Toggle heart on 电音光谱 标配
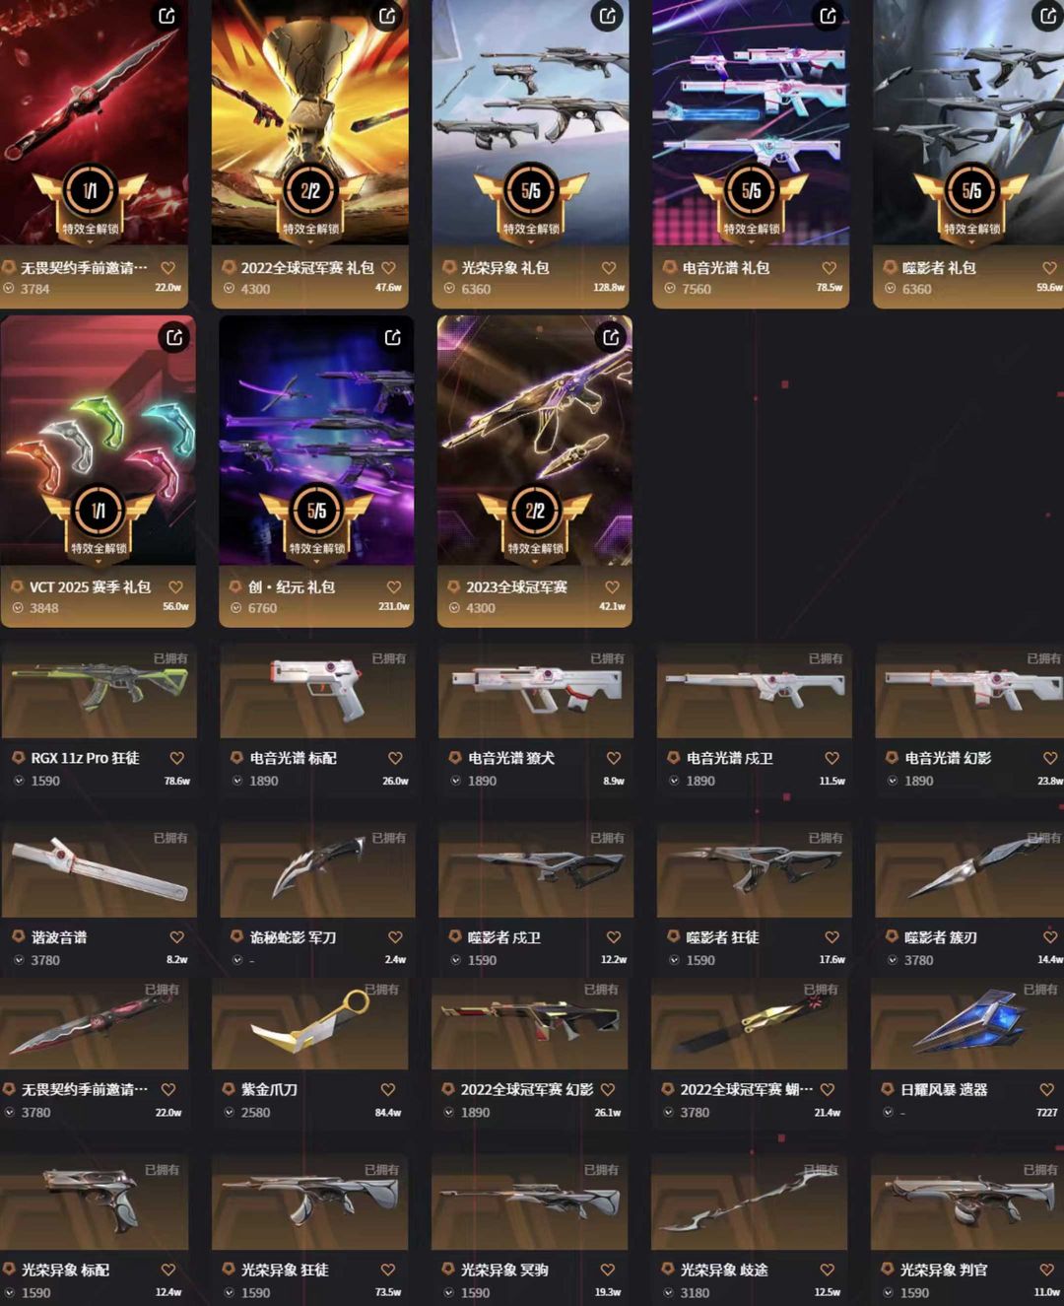Viewport: 1064px width, 1306px height. 395,758
